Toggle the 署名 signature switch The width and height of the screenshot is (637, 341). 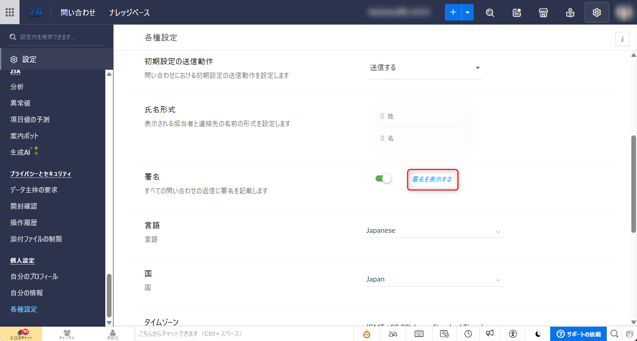[383, 178]
